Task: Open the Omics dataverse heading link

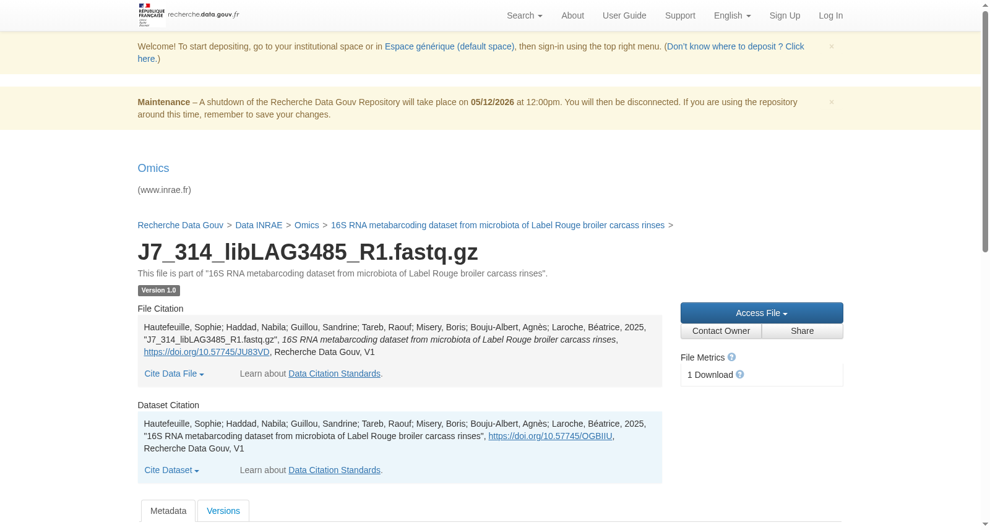Action: [x=153, y=168]
